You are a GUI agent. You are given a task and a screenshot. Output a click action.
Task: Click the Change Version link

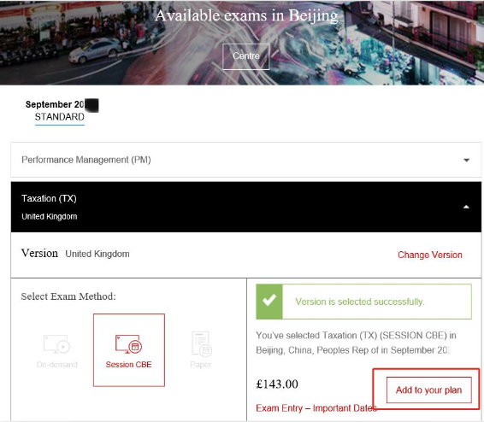[x=429, y=255]
